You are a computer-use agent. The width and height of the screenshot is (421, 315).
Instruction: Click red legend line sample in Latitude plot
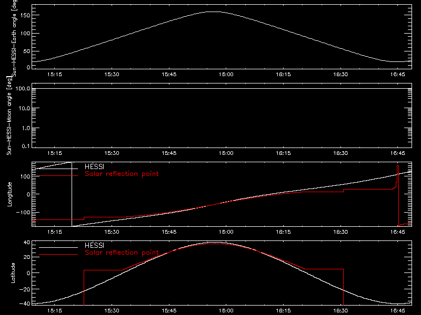[58, 254]
